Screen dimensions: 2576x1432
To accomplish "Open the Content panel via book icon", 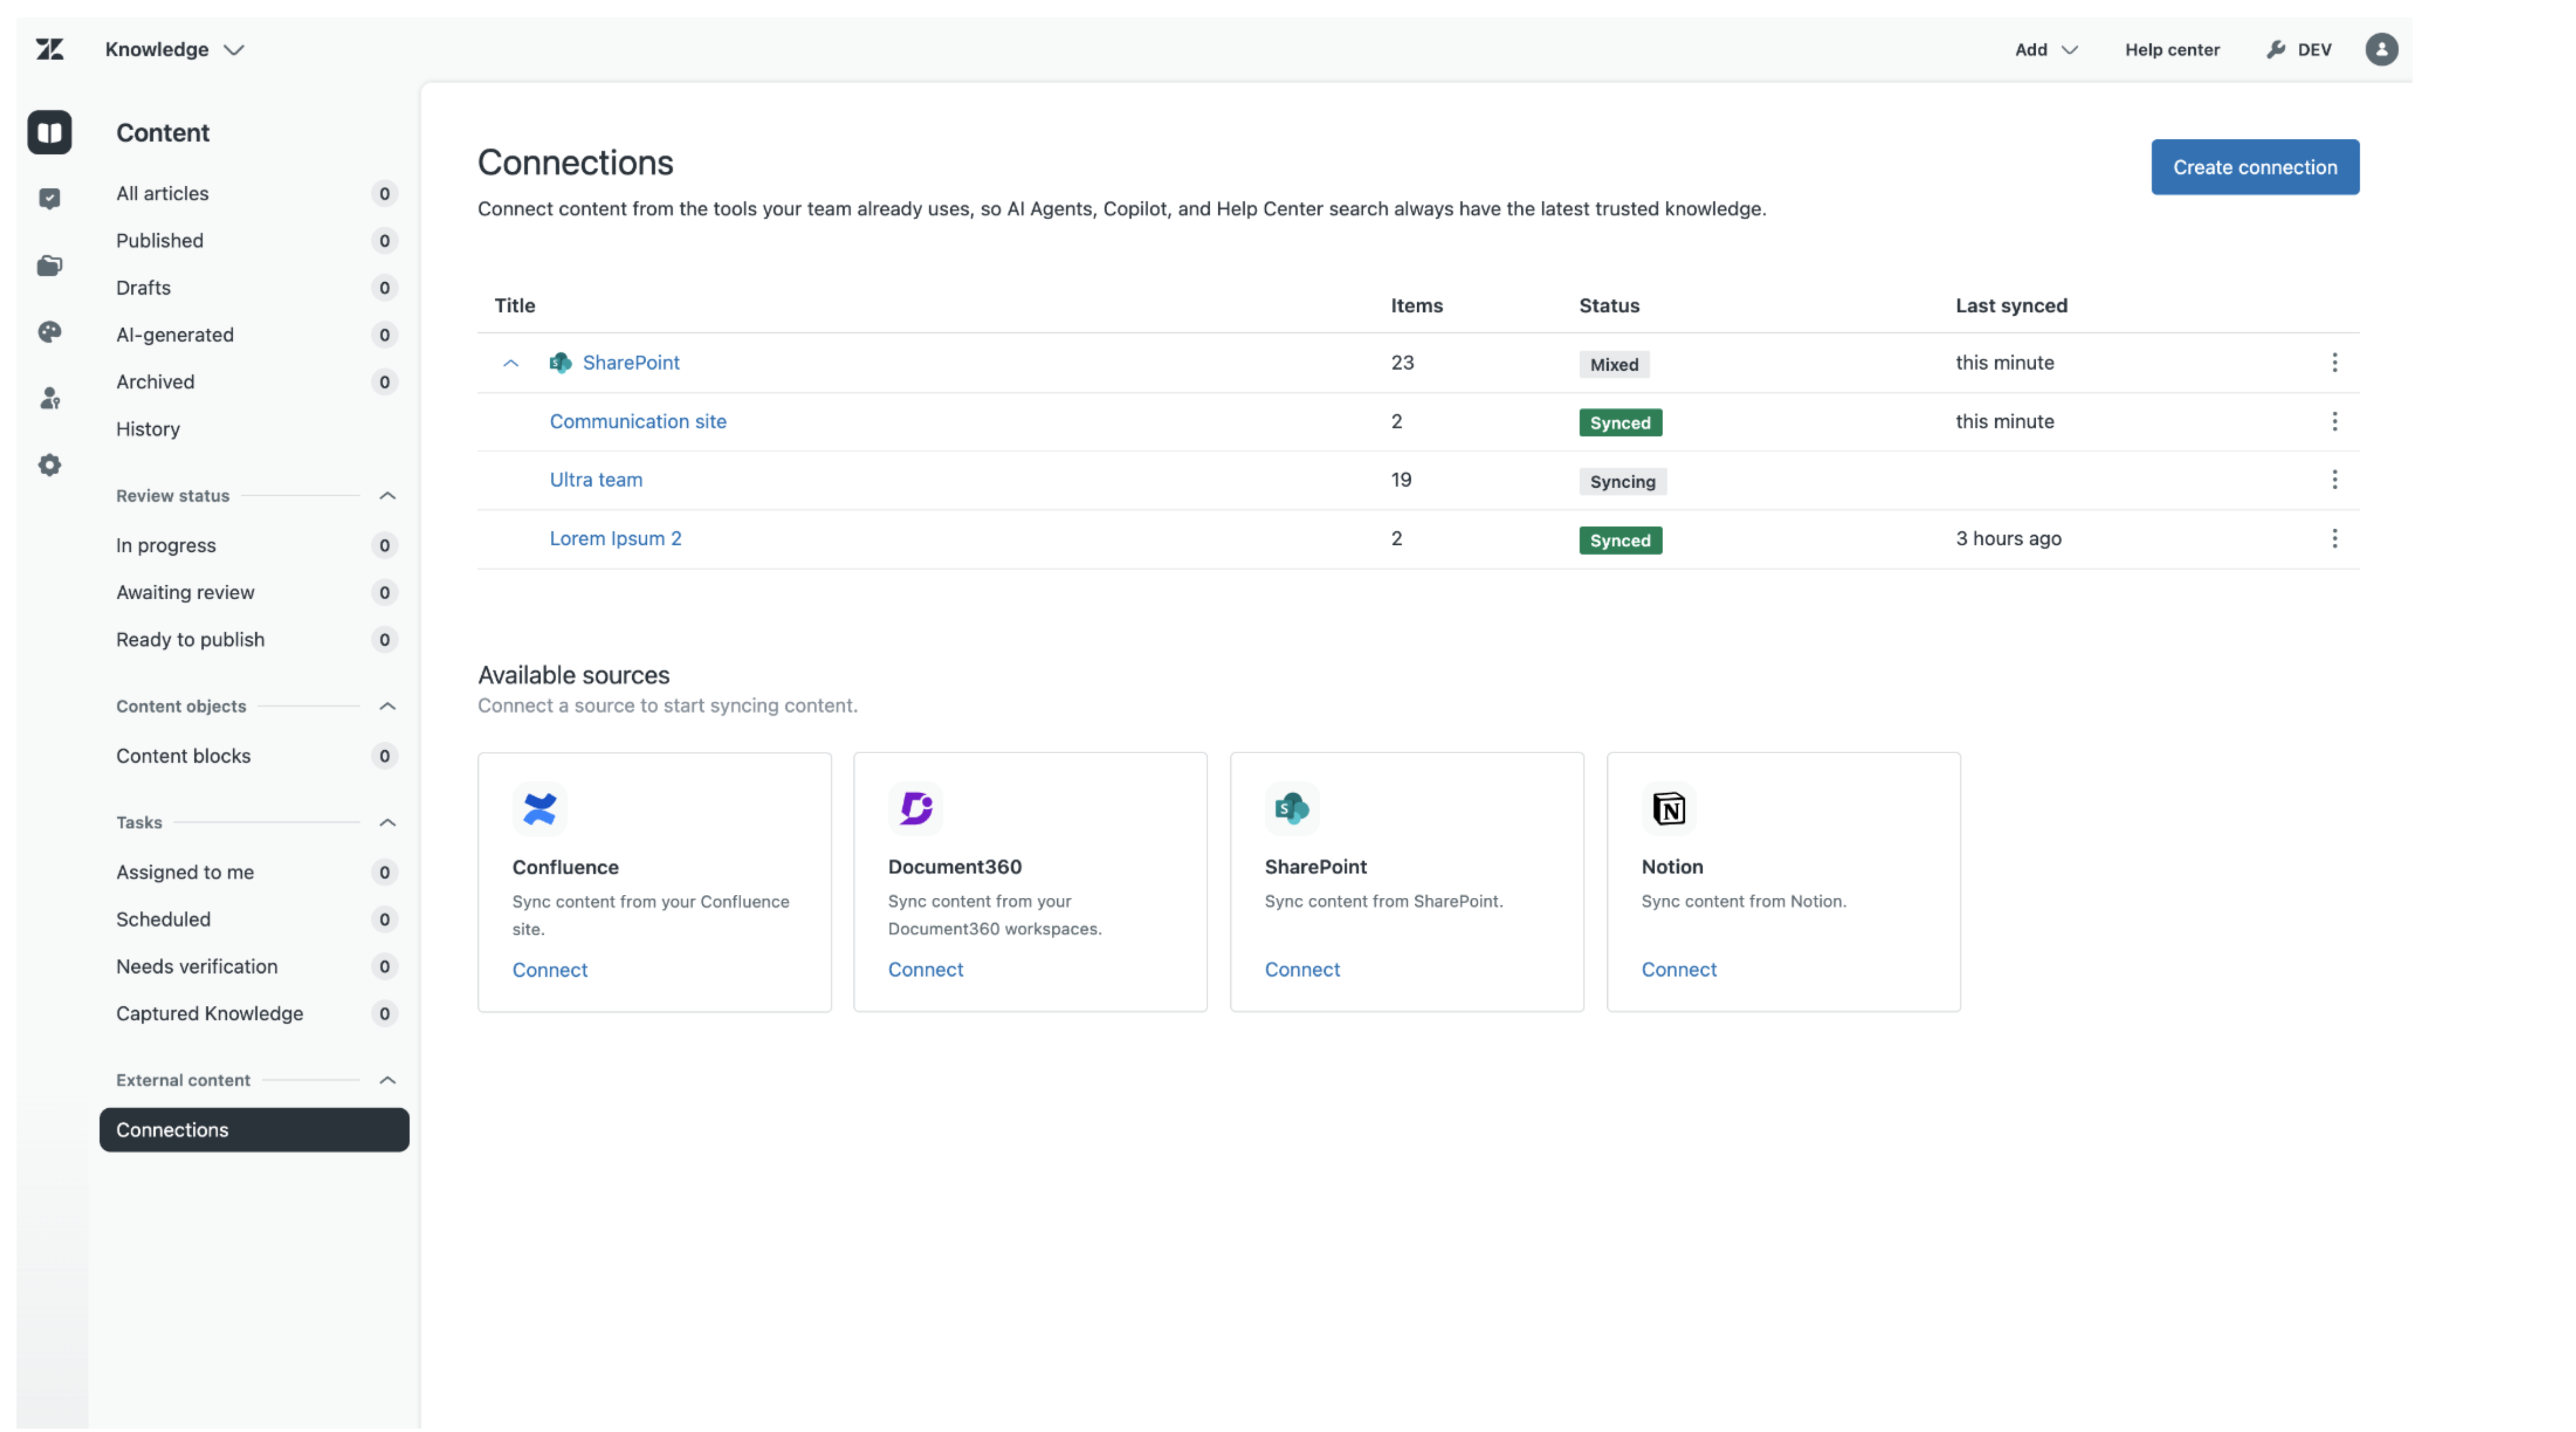I will (x=50, y=132).
